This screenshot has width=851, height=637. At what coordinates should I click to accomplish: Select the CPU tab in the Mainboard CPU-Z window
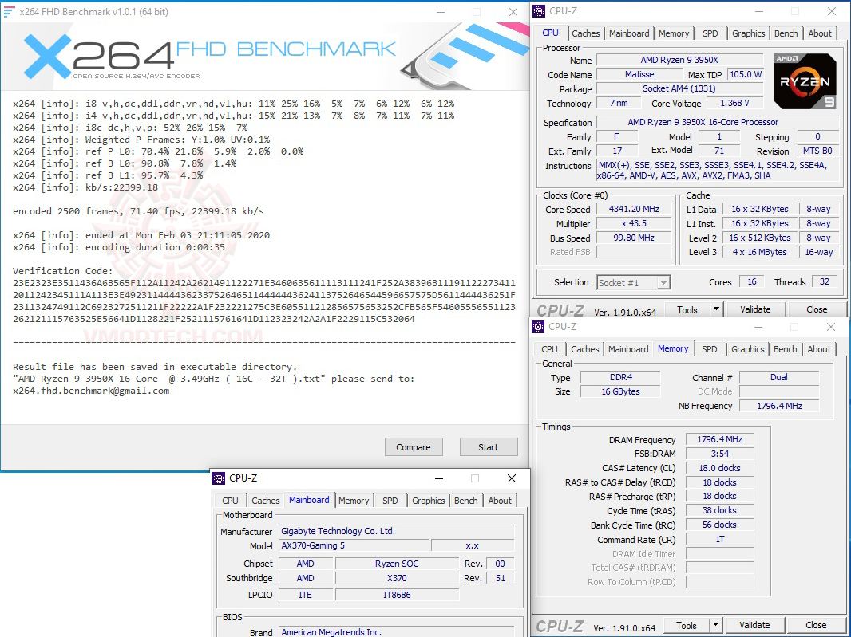pyautogui.click(x=230, y=501)
